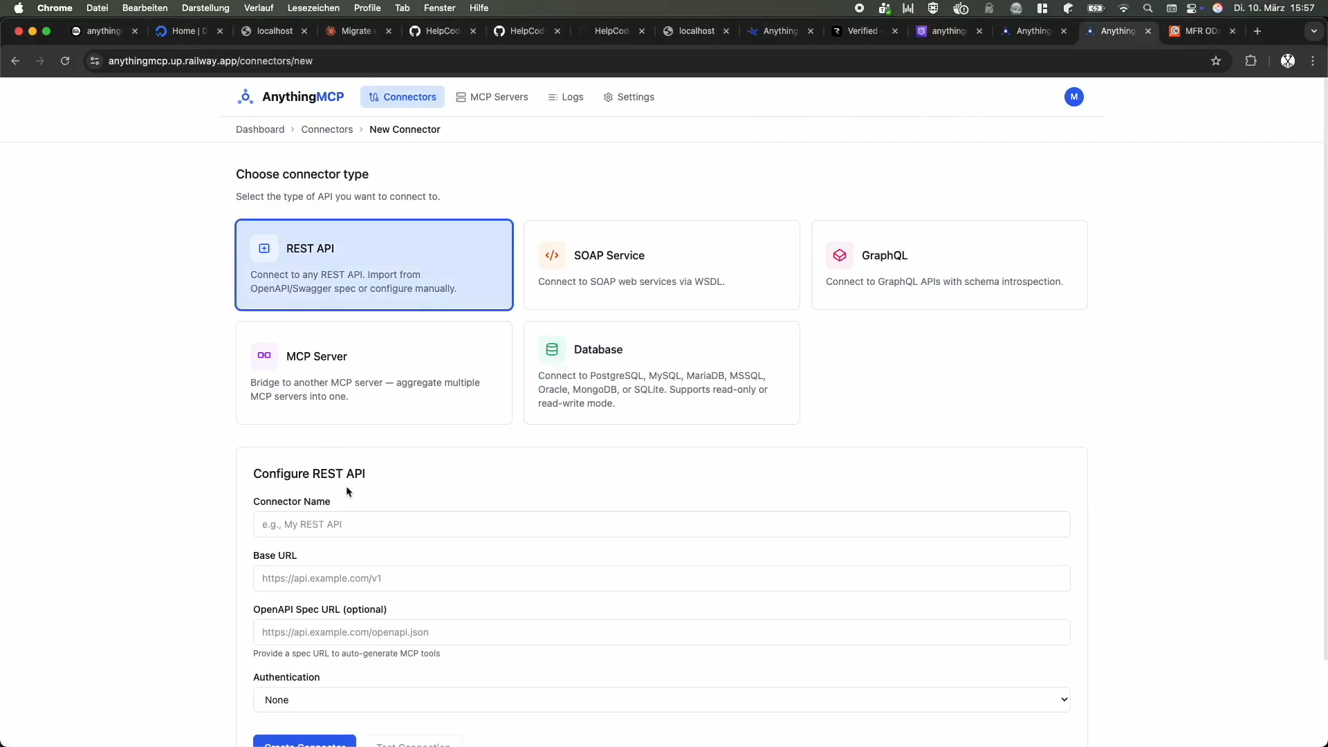Go to Connectors via breadcrumb
Screen dimensions: 1328x747
pos(327,129)
